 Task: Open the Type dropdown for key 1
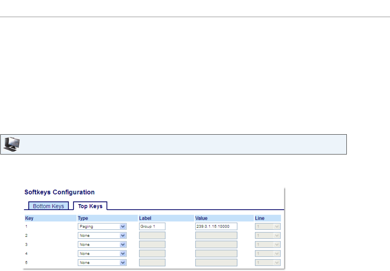click(102, 226)
